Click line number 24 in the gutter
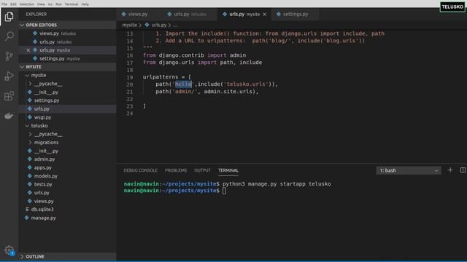467x262 pixels. [130, 114]
